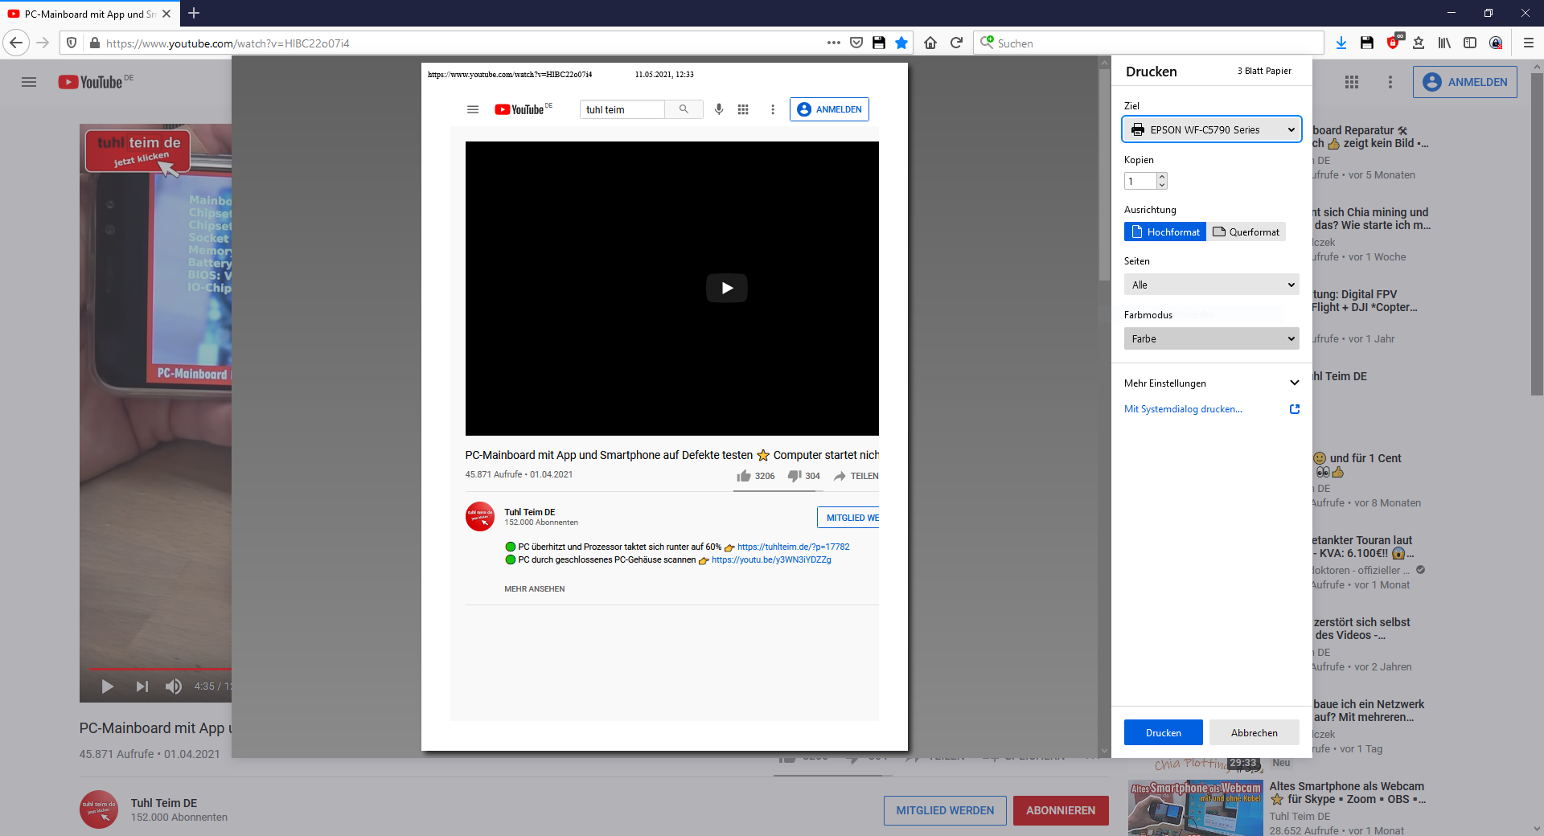Viewport: 1544px width, 836px height.
Task: Select Querformat orientation
Action: pos(1246,232)
